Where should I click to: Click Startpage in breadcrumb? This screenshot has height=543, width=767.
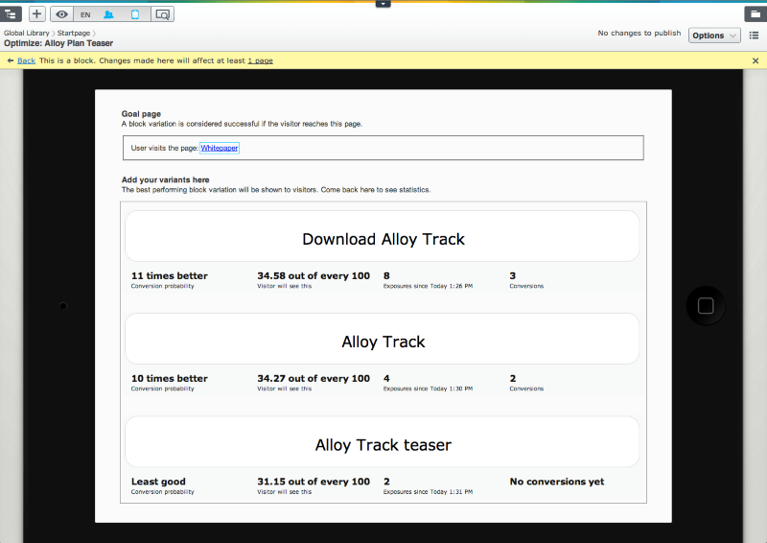pos(74,34)
